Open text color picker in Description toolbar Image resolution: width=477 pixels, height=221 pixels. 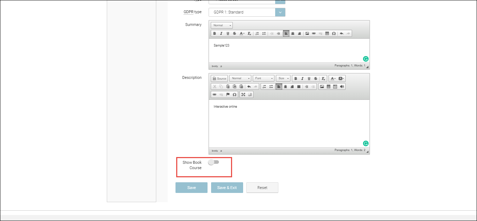point(332,79)
